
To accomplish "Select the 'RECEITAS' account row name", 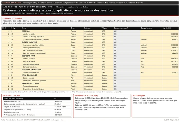I will tap(26, 31).
